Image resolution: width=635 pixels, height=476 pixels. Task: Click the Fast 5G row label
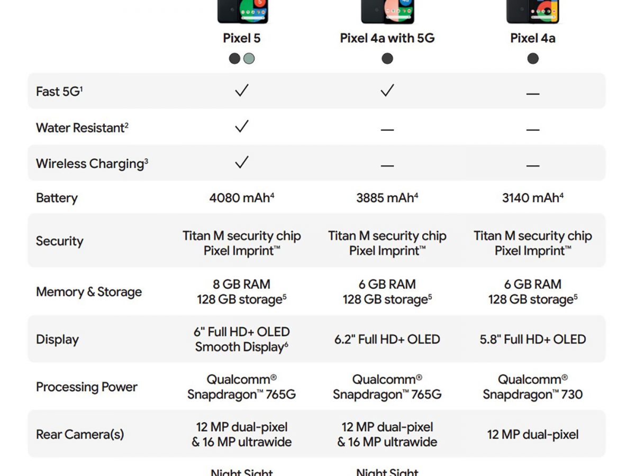[x=59, y=91]
